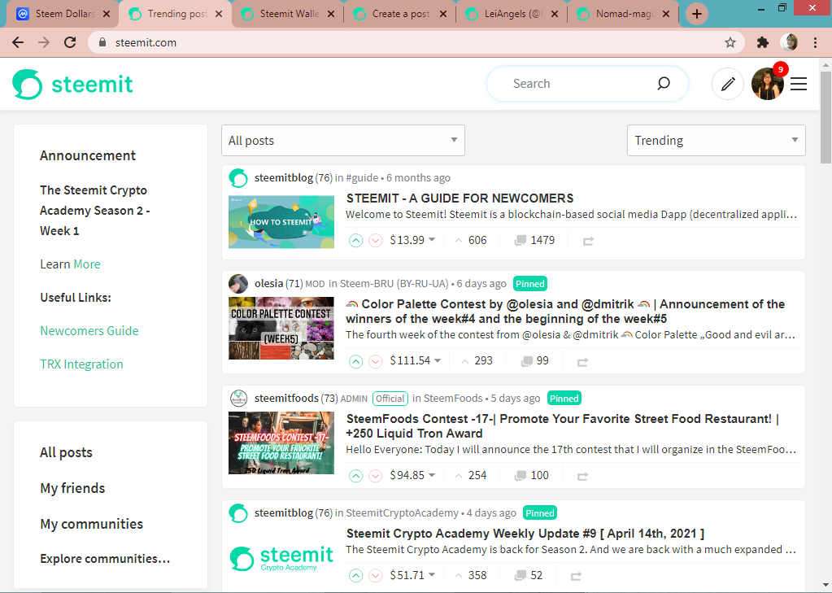Resteem the SteemFoods Contest post

(582, 476)
